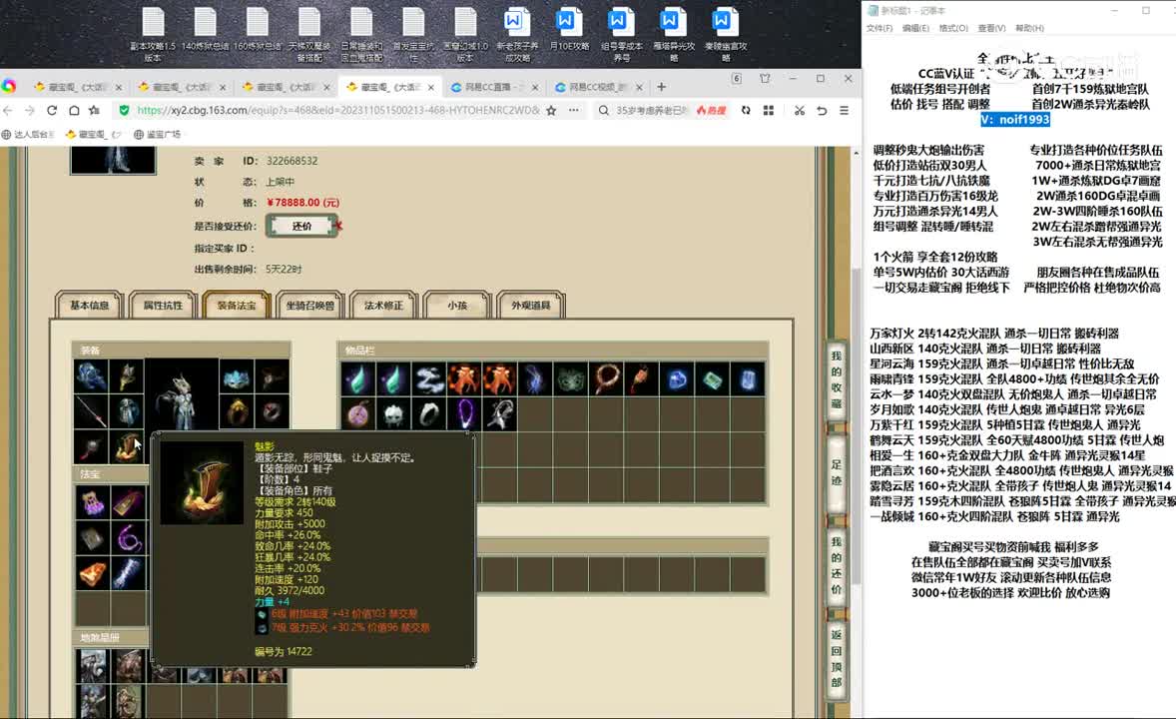The width and height of the screenshot is (1176, 719).
Task: Select the pink orb inventory item
Action: (358, 413)
